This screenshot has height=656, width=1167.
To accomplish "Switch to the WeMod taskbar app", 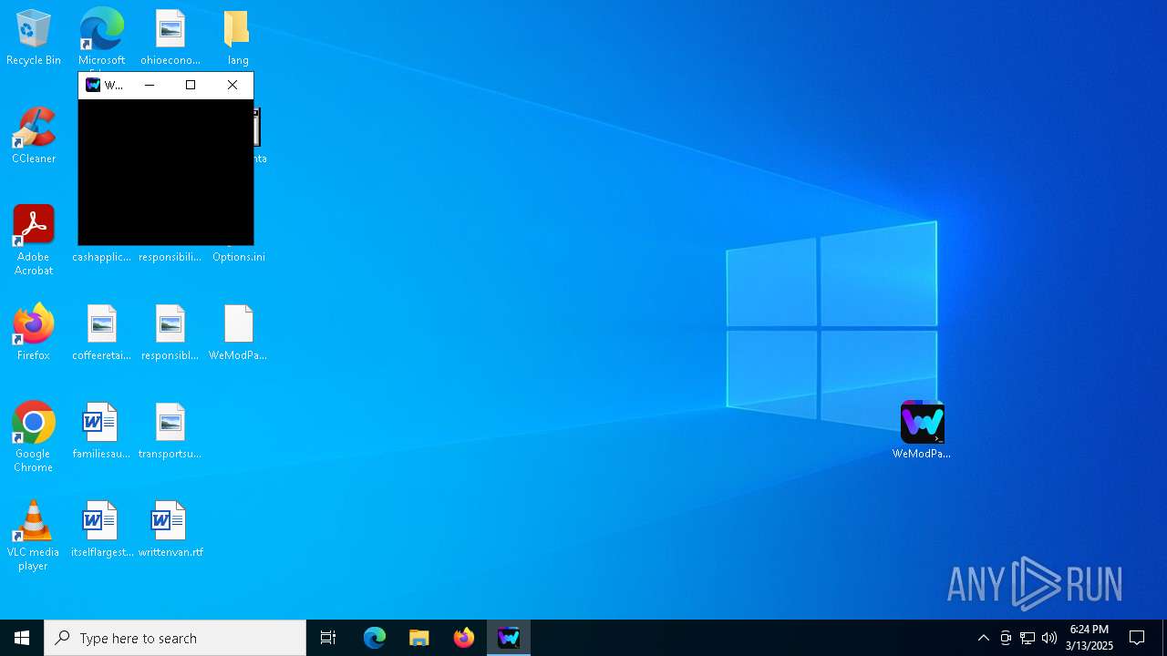I will click(509, 638).
